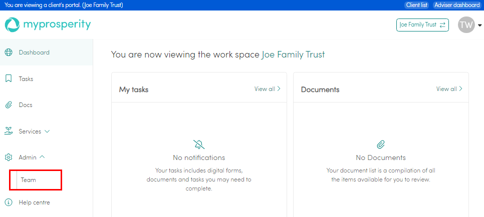This screenshot has height=217, width=484.
Task: Click the Joe Family Trust heading link
Action: coord(293,54)
